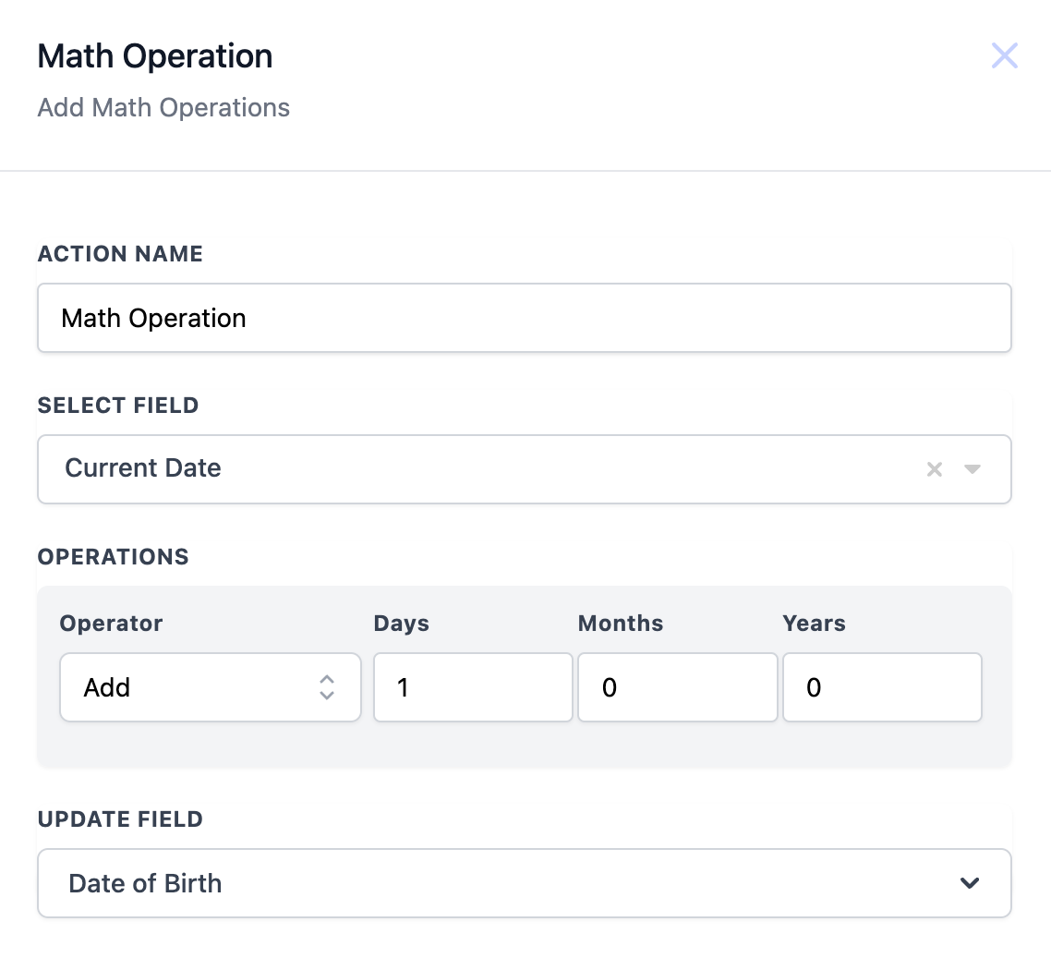Clear the Current Date selection
Screen dimensions: 1051x970
(935, 469)
